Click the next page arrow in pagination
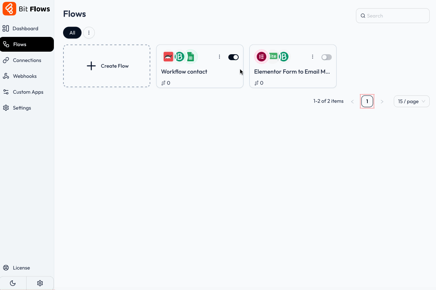 click(382, 101)
